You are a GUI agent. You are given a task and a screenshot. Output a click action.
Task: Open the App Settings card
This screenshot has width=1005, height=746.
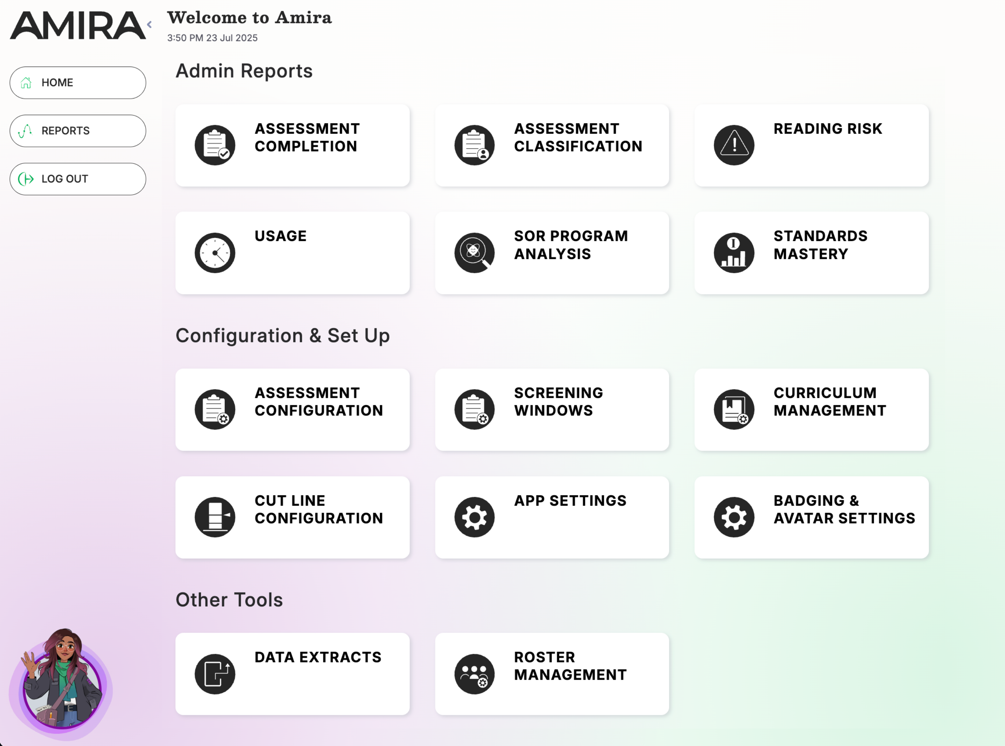[552, 517]
